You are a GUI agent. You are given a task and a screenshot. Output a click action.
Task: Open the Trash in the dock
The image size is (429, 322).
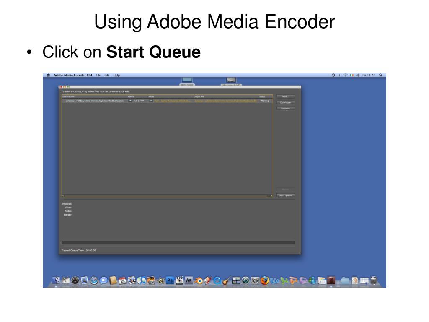click(x=373, y=280)
